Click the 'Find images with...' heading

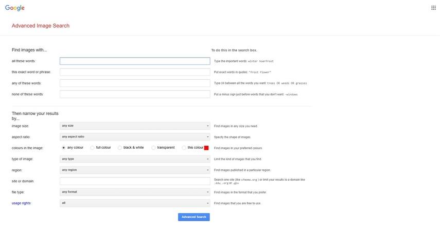tap(29, 50)
